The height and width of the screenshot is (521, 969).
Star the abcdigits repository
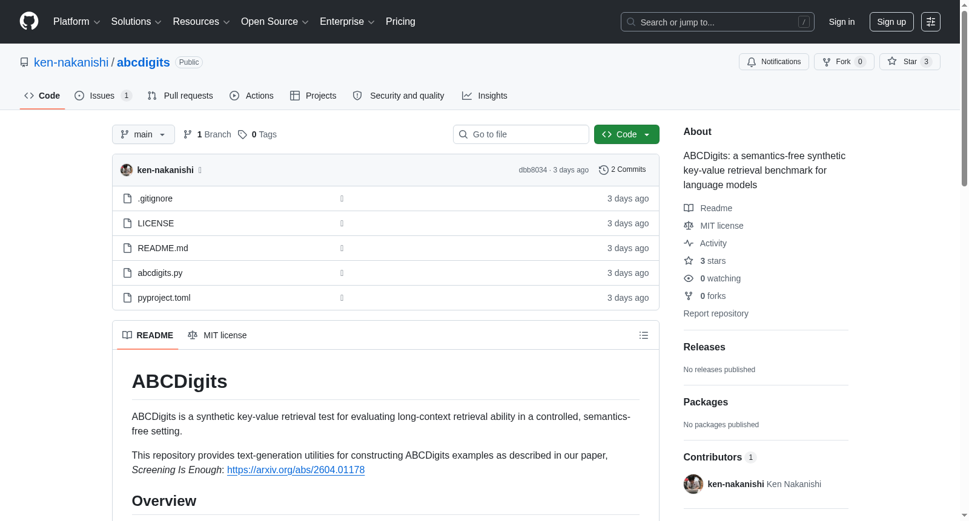click(x=910, y=62)
